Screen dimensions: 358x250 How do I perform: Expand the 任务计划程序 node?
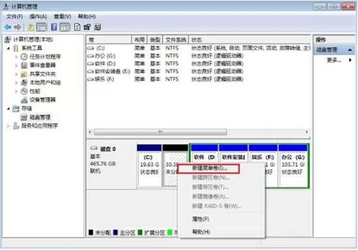click(x=16, y=57)
